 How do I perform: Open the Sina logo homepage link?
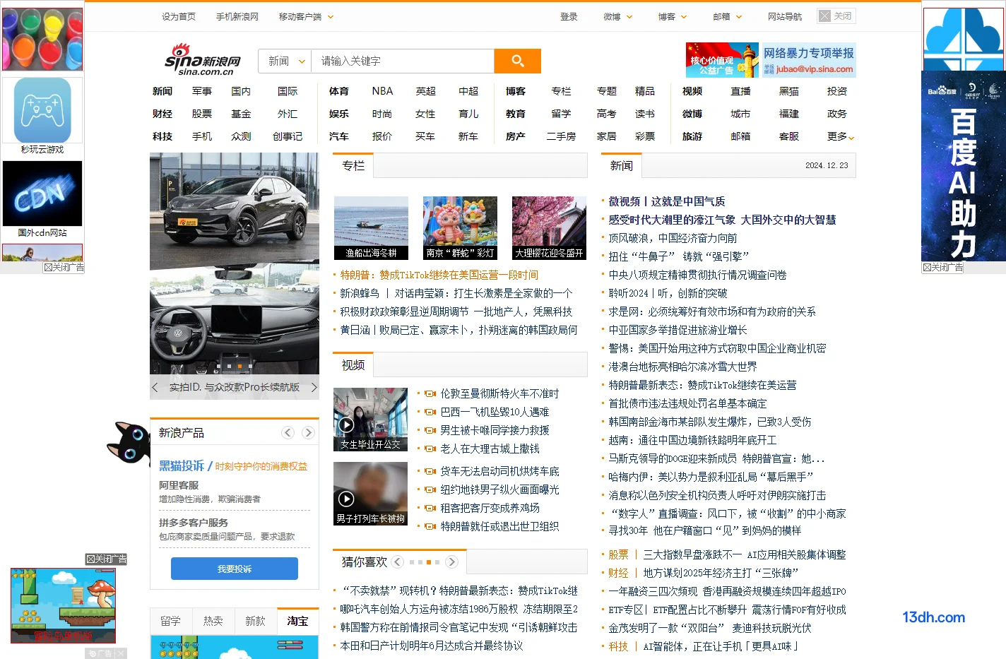203,60
